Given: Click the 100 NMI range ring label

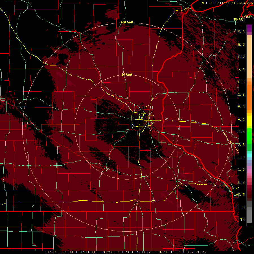Looking at the screenshot, I should [127, 22].
